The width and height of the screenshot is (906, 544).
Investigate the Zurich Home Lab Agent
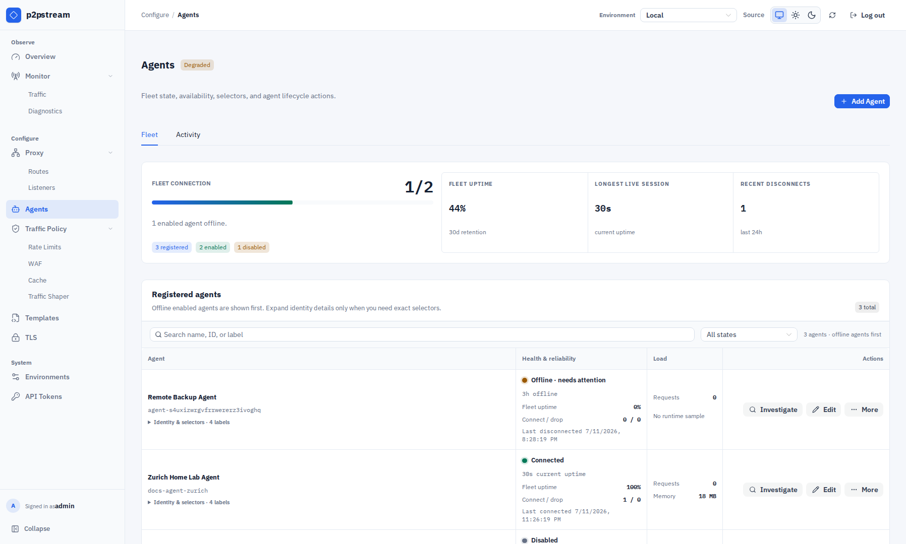pos(773,490)
